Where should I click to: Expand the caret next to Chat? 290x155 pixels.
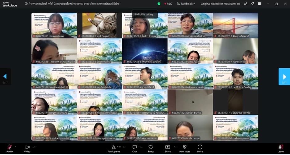tap(141, 147)
